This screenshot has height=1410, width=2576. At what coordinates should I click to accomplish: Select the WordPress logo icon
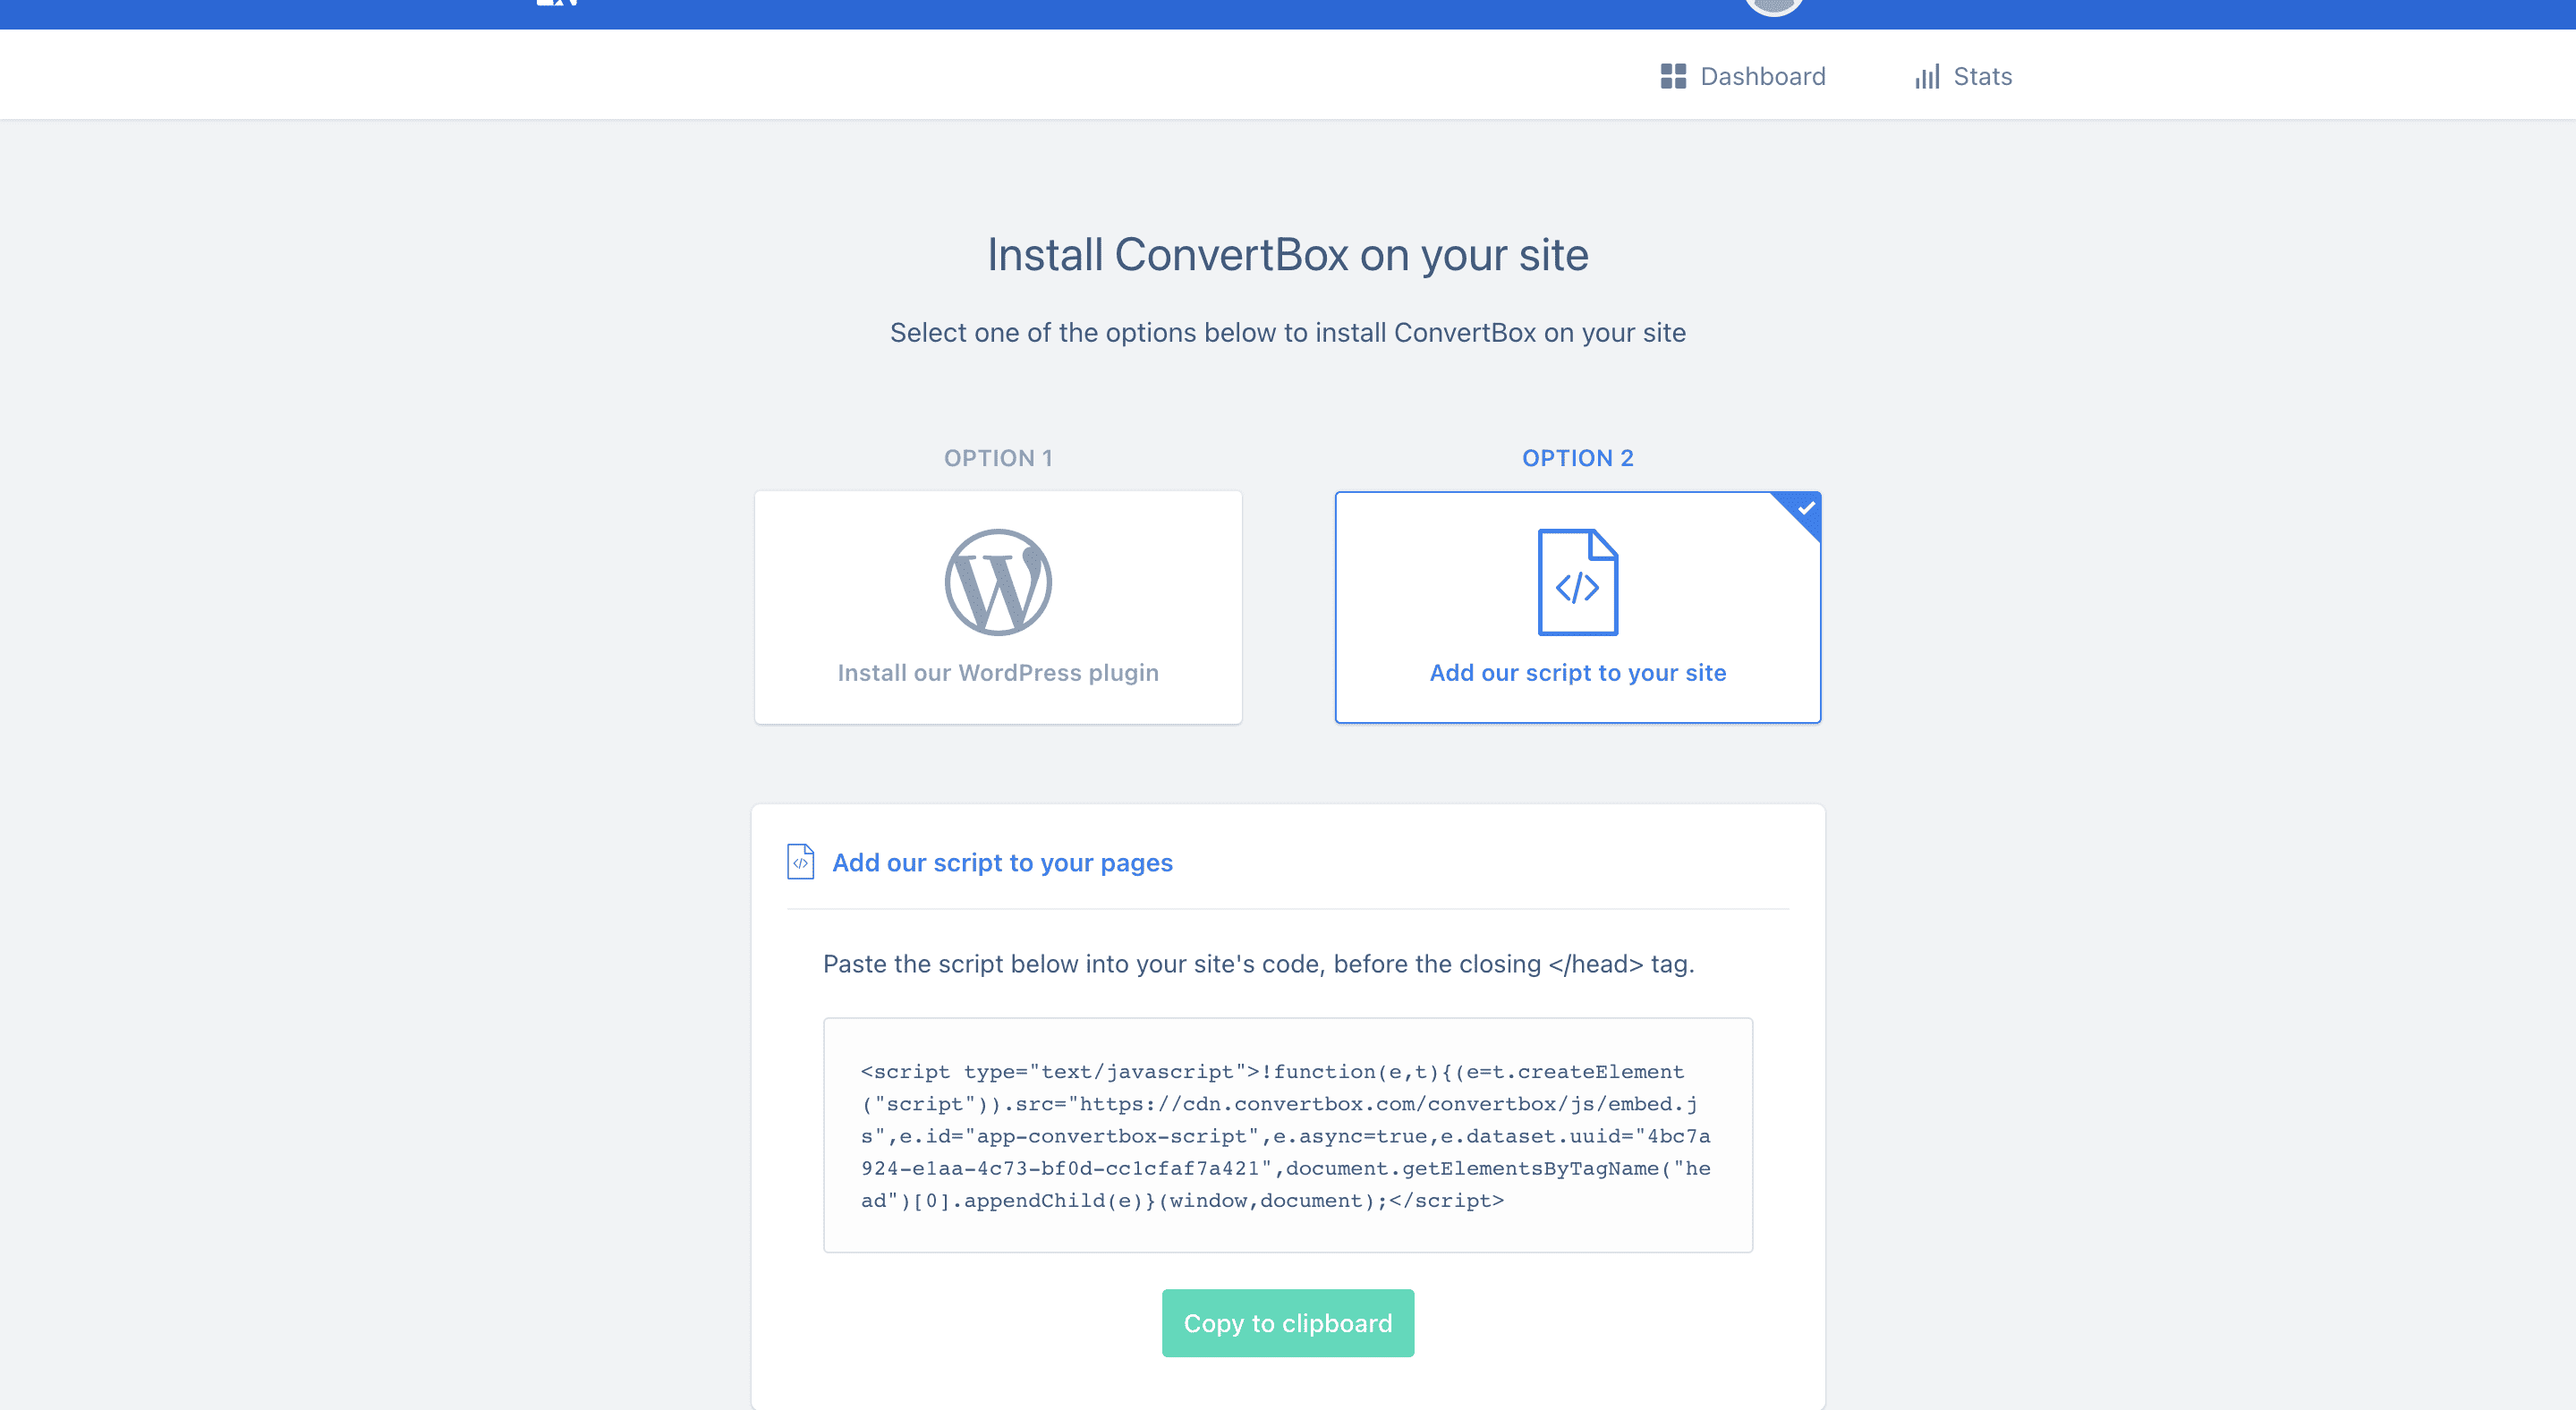tap(998, 582)
